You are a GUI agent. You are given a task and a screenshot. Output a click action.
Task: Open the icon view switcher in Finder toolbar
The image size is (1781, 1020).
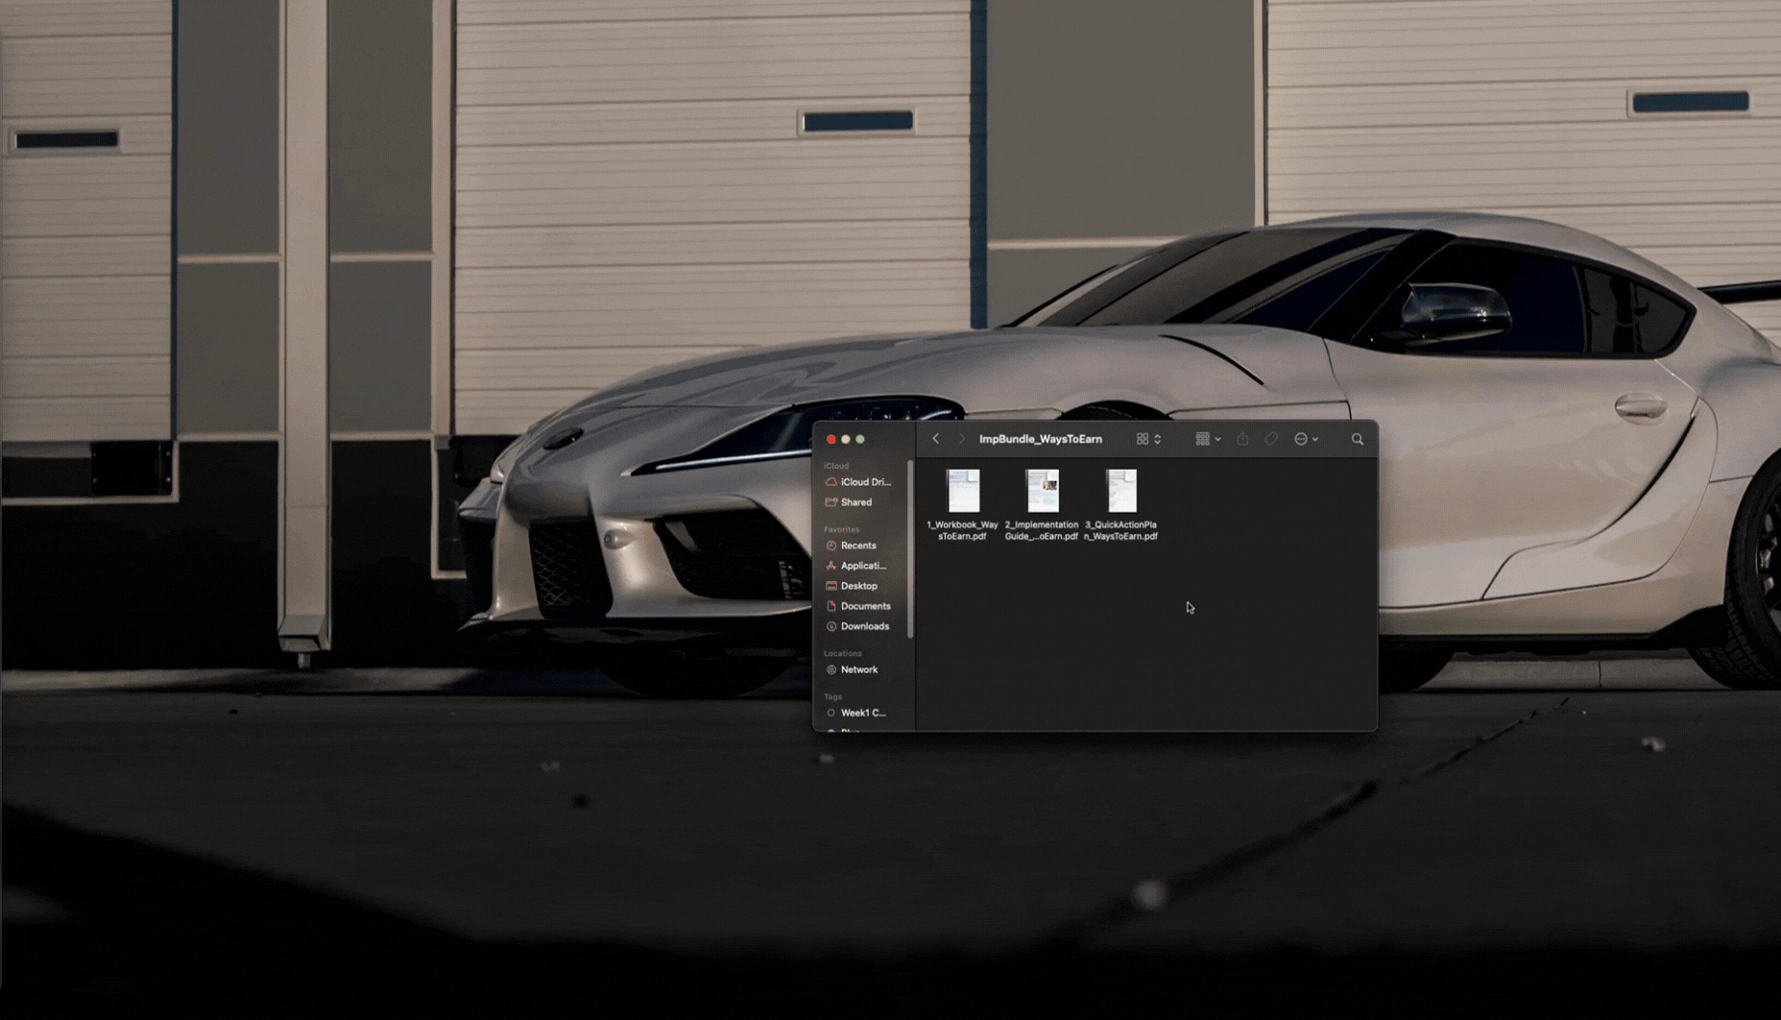pyautogui.click(x=1149, y=439)
